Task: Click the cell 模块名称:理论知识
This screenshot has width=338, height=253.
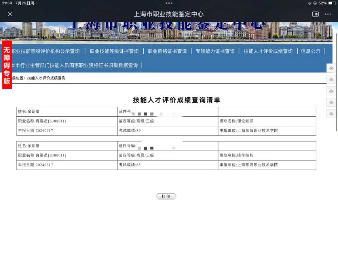Action: click(x=267, y=121)
